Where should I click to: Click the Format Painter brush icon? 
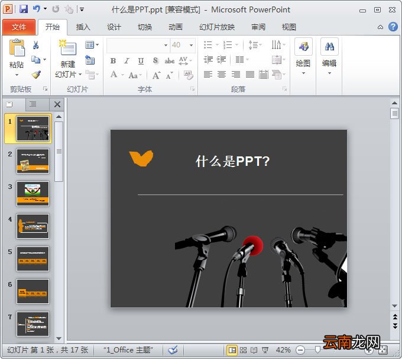click(x=37, y=75)
